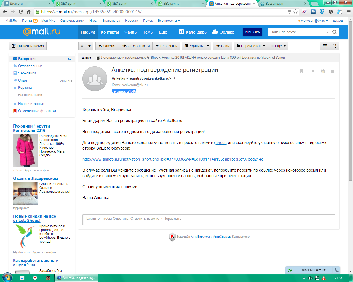Go to next message arrow down

[x=89, y=46]
